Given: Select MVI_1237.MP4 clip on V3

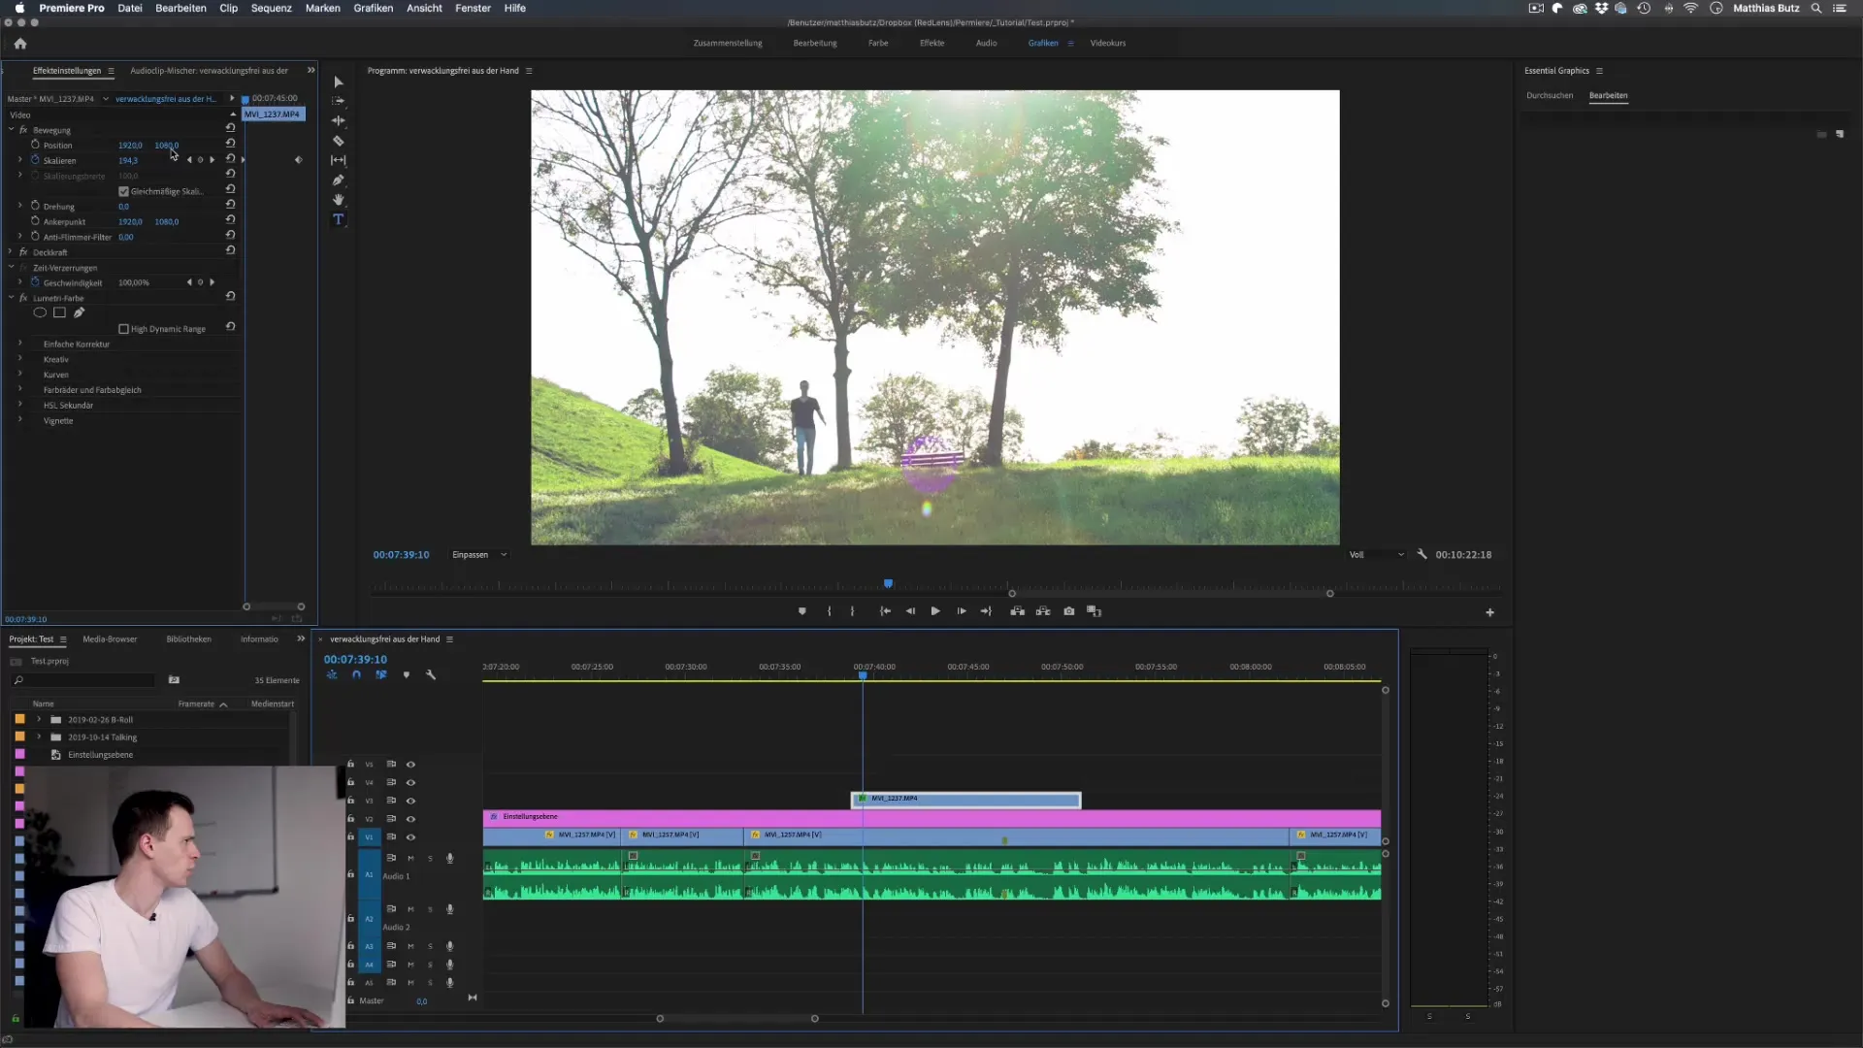Looking at the screenshot, I should click(x=965, y=800).
